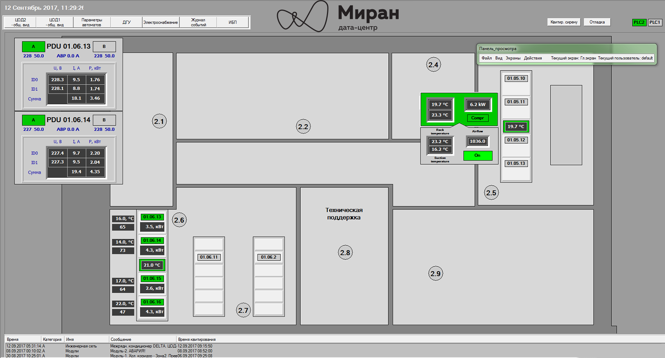Viewport: 665px width, 358px height.
Task: Click the green Compr status button
Action: click(477, 118)
